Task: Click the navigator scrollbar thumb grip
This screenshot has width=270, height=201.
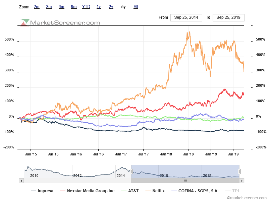Action: pyautogui.click(x=185, y=181)
